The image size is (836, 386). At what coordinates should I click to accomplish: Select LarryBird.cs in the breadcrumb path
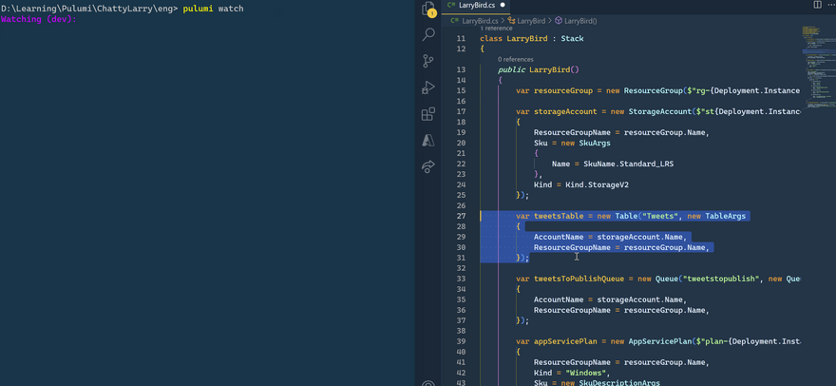(480, 20)
